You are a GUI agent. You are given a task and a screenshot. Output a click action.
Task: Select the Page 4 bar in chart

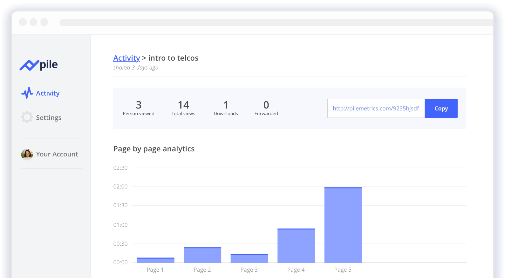pos(296,246)
